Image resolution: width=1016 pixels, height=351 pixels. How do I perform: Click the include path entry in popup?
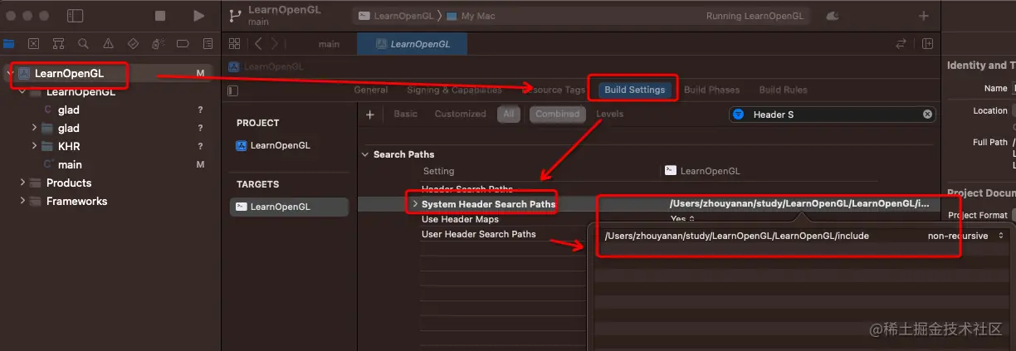point(737,236)
